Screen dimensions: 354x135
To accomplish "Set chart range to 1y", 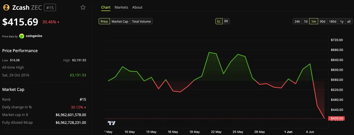I will (342, 21).
